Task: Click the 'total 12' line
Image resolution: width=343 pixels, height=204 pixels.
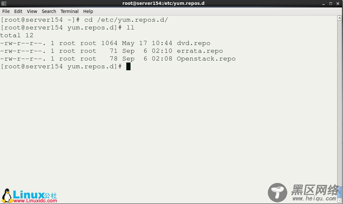Action: click(x=17, y=35)
